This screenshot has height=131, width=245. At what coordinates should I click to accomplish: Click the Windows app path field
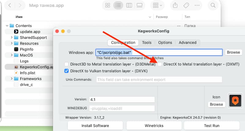pyautogui.click(x=159, y=52)
